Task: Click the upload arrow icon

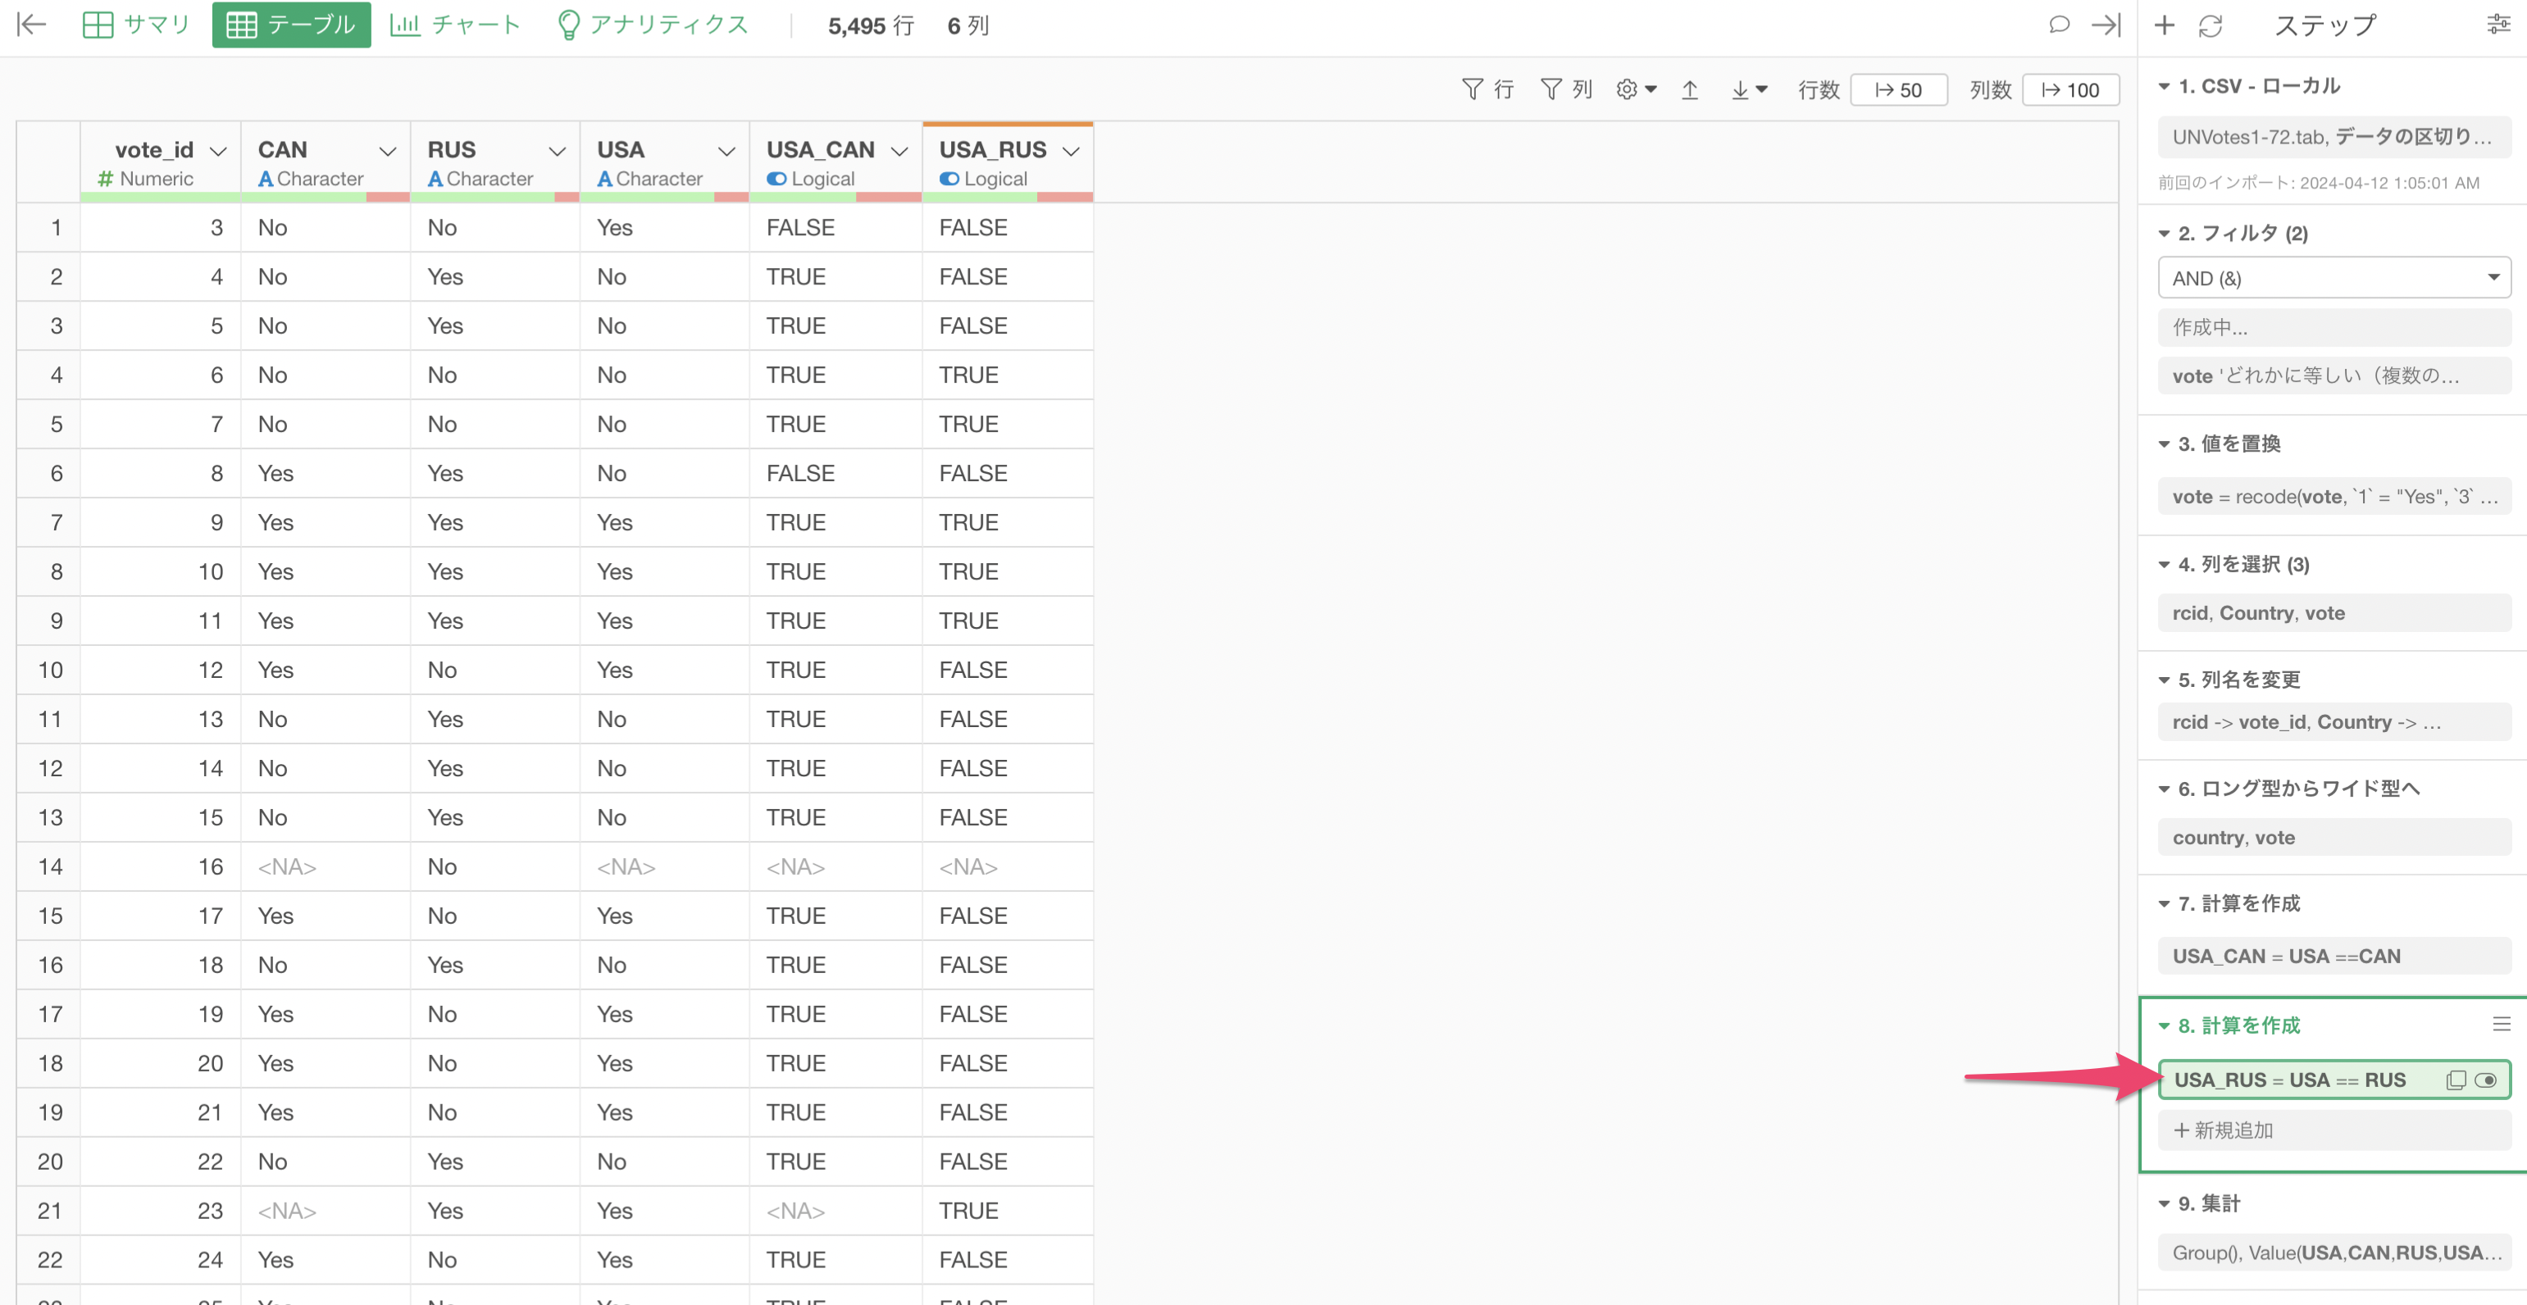Action: pyautogui.click(x=1689, y=89)
